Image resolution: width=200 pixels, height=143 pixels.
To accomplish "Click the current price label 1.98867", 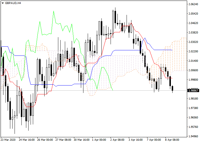I will tap(194, 91).
